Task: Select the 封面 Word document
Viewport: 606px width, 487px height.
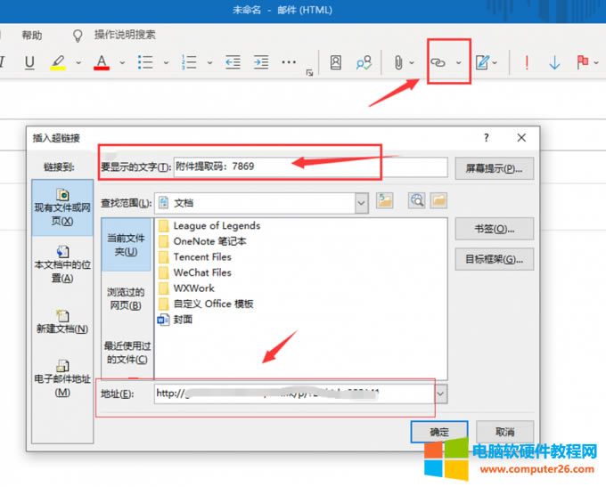Action: pos(175,320)
